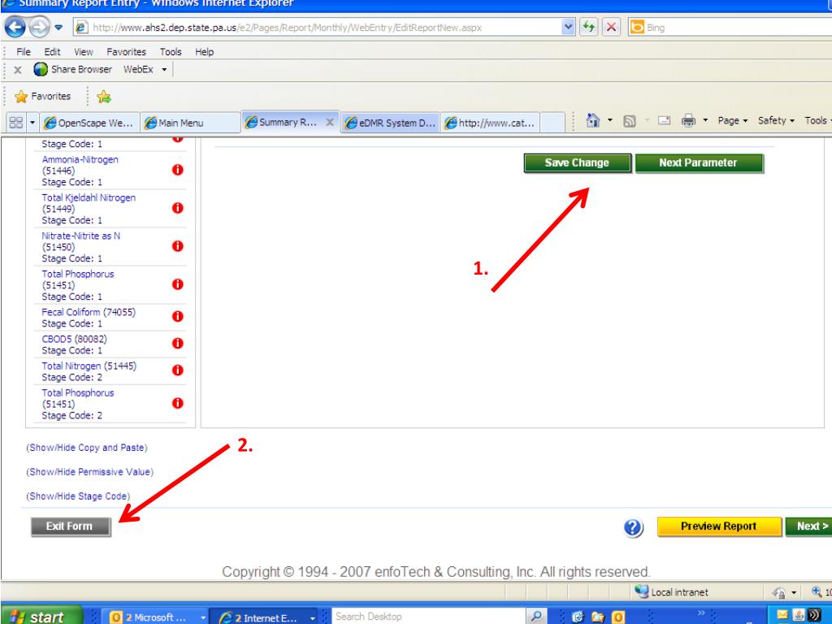This screenshot has height=624, width=832.
Task: Click the desktop search magnifier icon
Action: click(536, 617)
